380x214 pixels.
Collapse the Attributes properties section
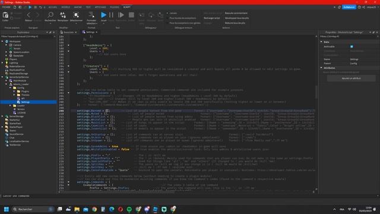tap(321, 68)
